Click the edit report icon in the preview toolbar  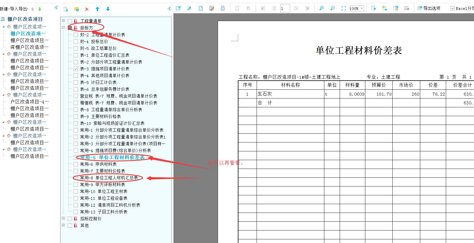178,8
